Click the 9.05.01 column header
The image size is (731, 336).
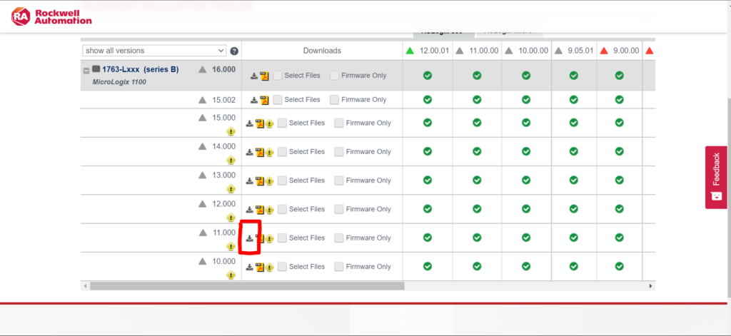coord(574,51)
